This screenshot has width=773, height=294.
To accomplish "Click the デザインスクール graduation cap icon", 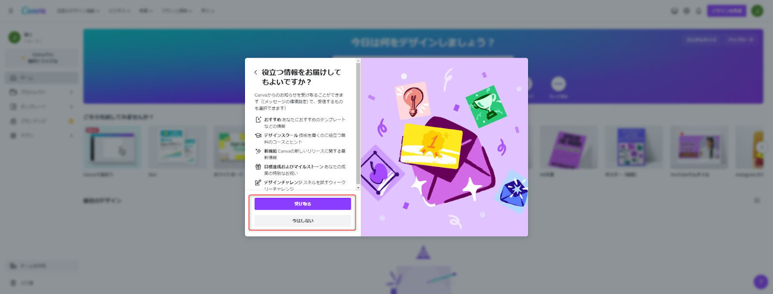I will [258, 136].
